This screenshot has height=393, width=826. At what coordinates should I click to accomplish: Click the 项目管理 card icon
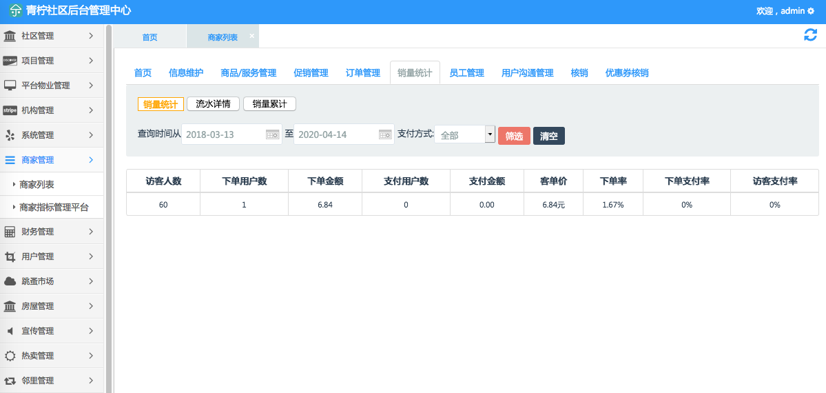click(10, 61)
